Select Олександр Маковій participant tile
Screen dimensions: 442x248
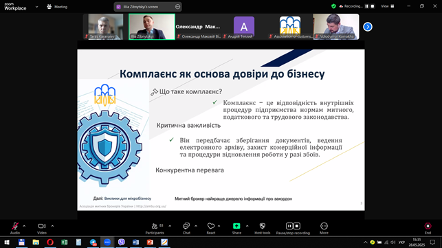(199, 27)
